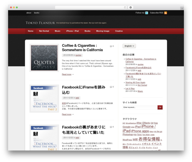Click After Effects tag
The height and width of the screenshot is (162, 192).
[x=143, y=123]
